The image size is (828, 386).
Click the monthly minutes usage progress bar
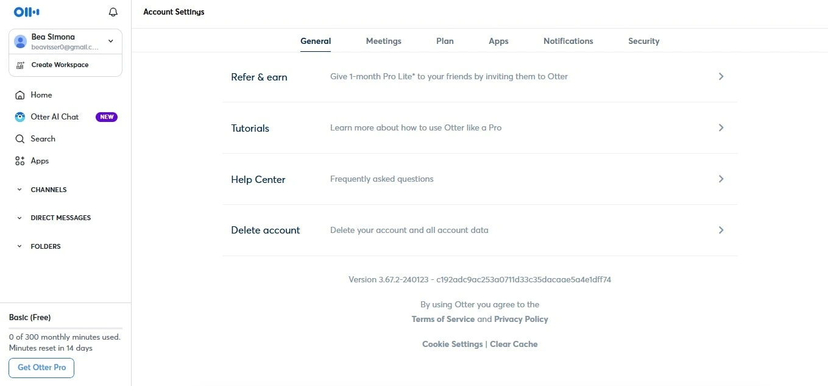coord(65,328)
